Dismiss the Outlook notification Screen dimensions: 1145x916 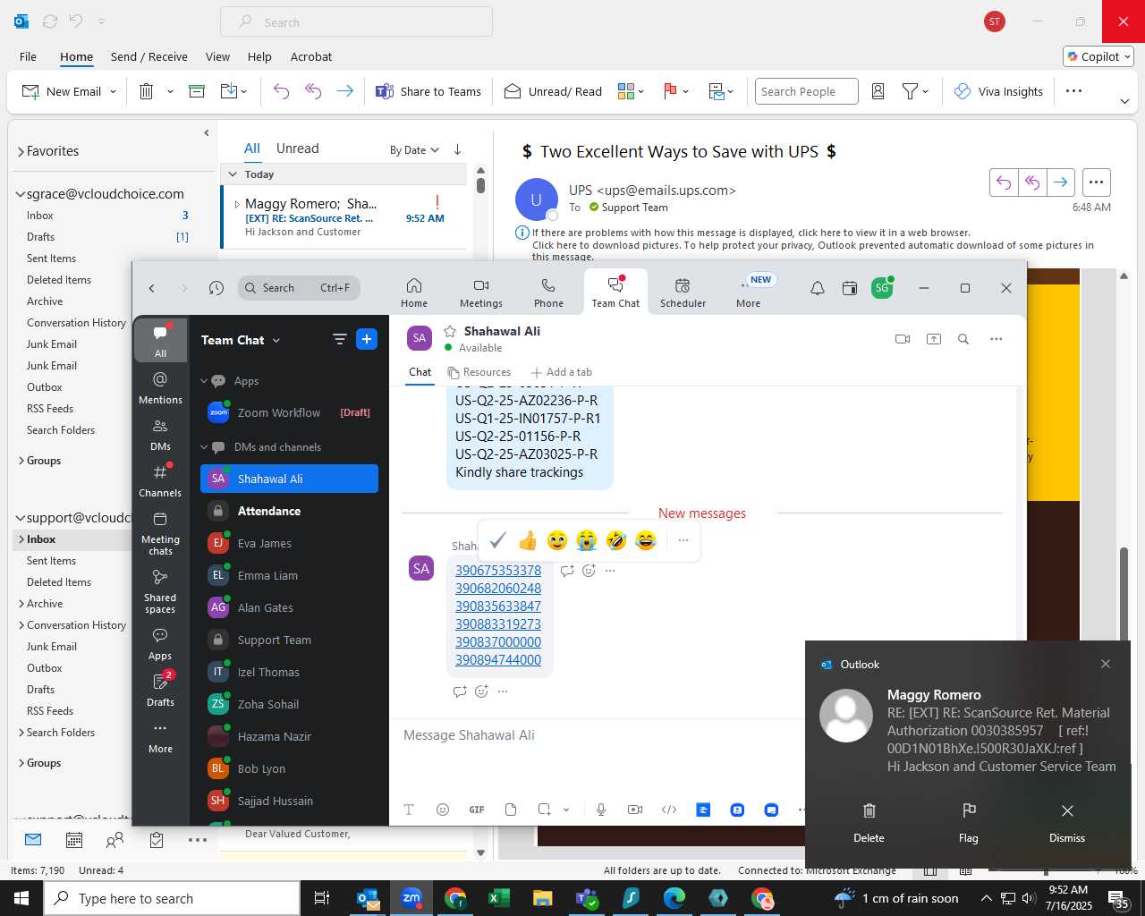click(1067, 823)
